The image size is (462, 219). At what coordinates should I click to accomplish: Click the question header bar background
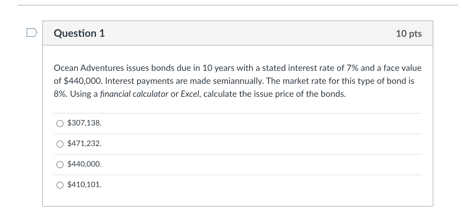244,33
